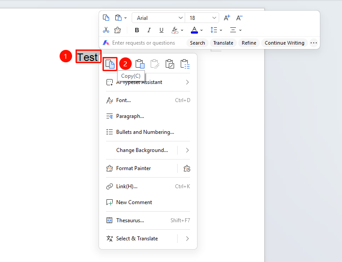Select New Comment menu entry
This screenshot has width=342, height=262.
[x=148, y=202]
